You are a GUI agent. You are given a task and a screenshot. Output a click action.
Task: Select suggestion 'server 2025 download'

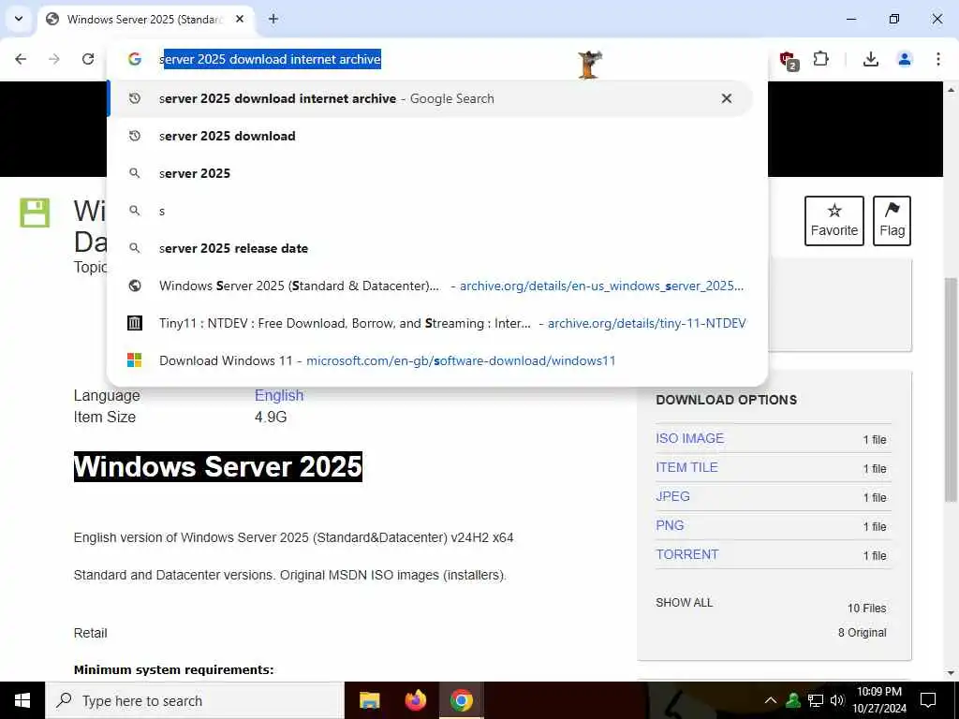point(430,136)
